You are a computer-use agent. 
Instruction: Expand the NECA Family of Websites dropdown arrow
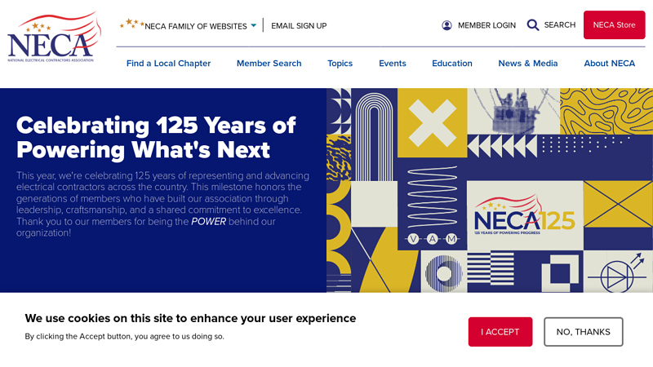(253, 26)
